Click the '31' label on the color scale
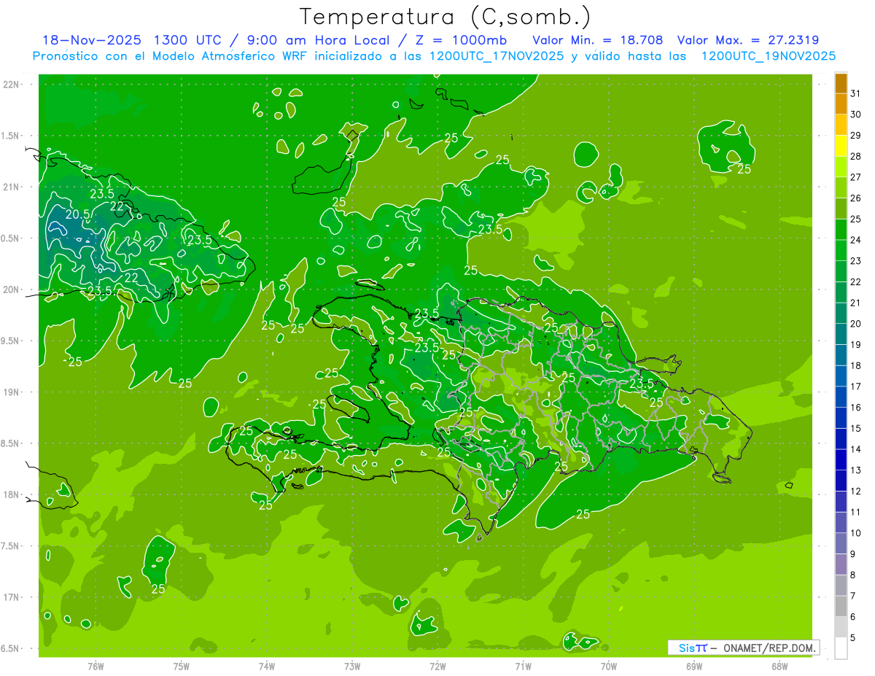Image resolution: width=875 pixels, height=676 pixels. point(856,93)
